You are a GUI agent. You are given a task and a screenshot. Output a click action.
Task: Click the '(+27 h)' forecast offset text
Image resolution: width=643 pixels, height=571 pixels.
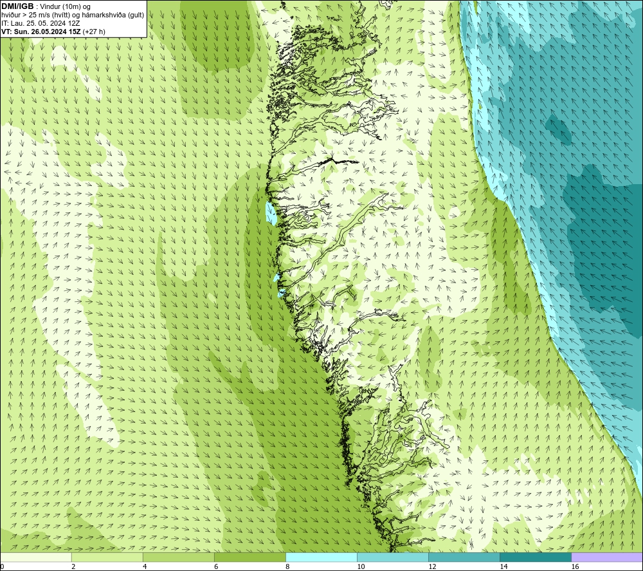point(94,32)
